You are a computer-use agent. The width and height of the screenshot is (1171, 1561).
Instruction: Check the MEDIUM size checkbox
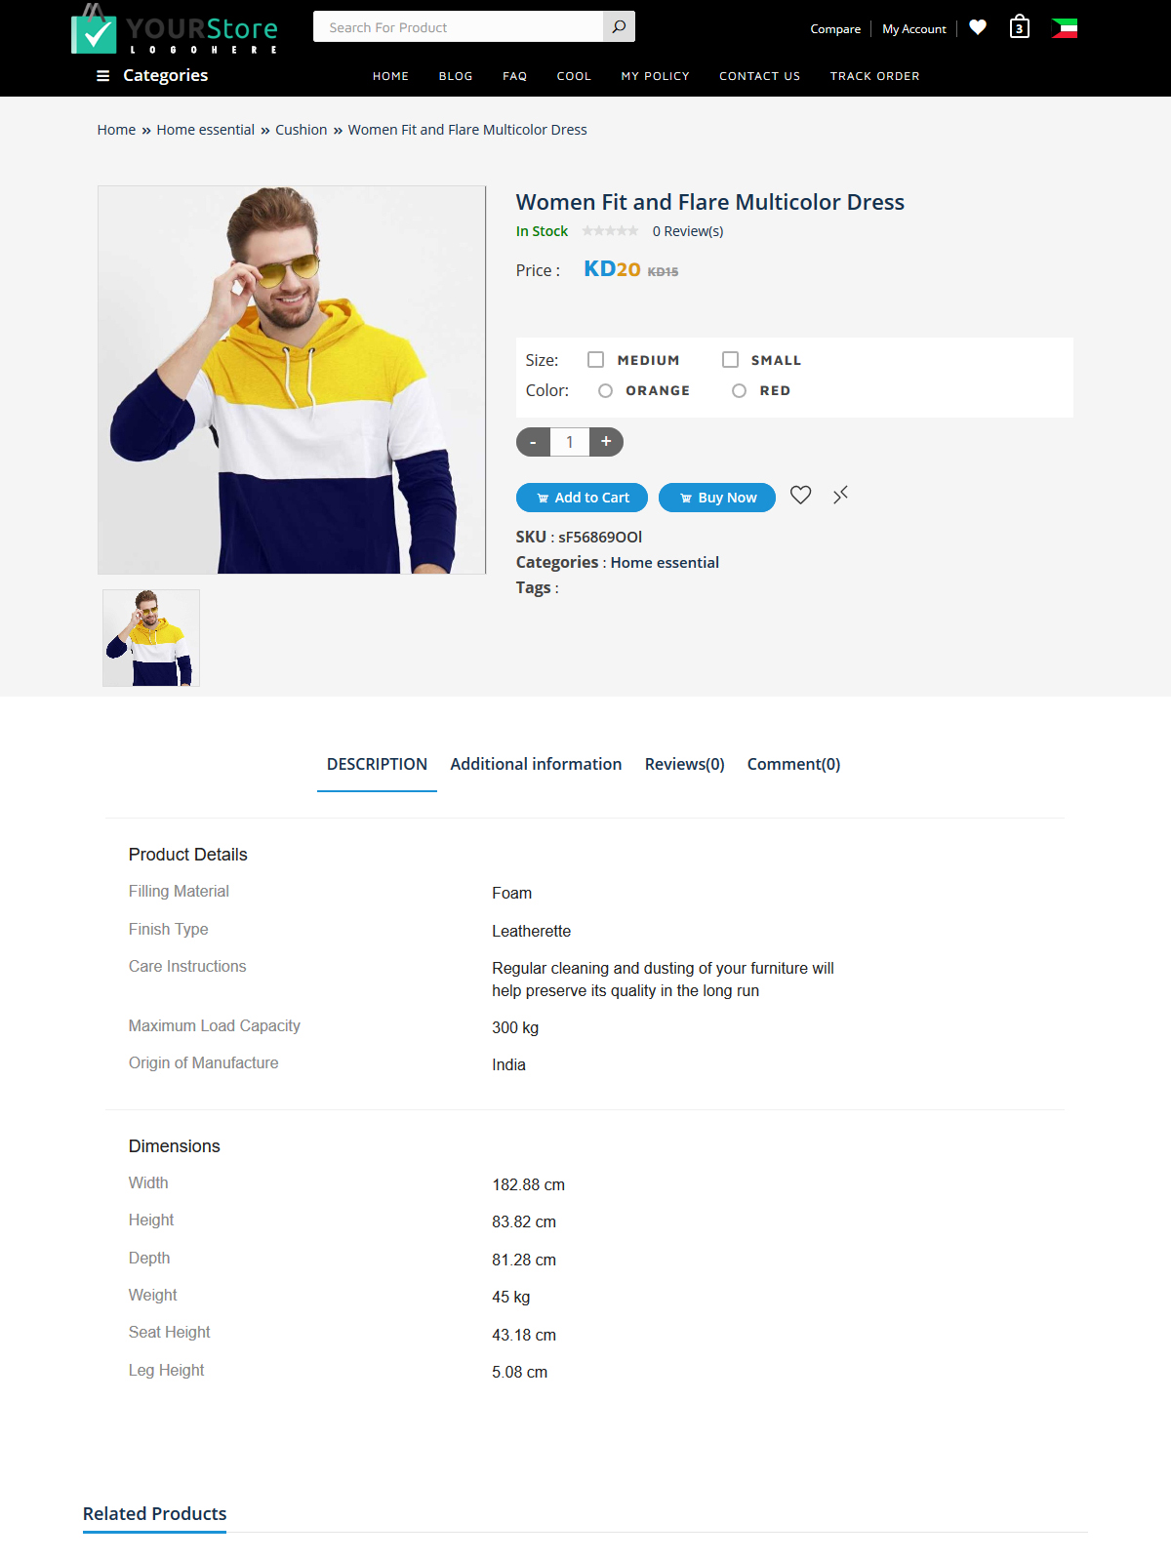click(595, 360)
